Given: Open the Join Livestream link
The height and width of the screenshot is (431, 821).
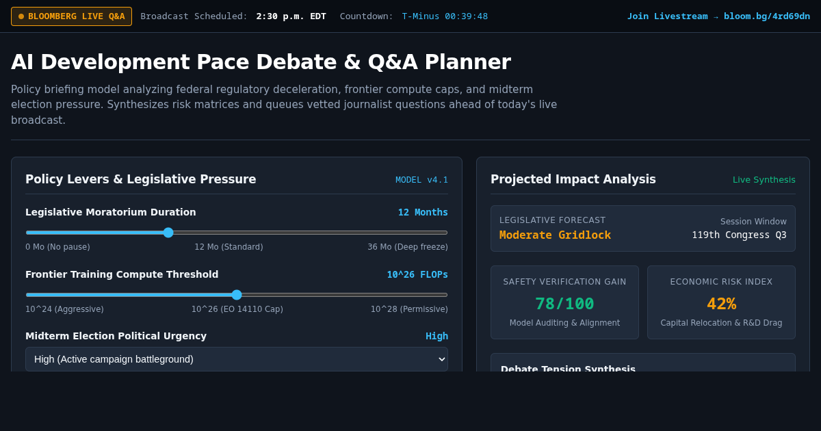Looking at the screenshot, I should pos(718,16).
